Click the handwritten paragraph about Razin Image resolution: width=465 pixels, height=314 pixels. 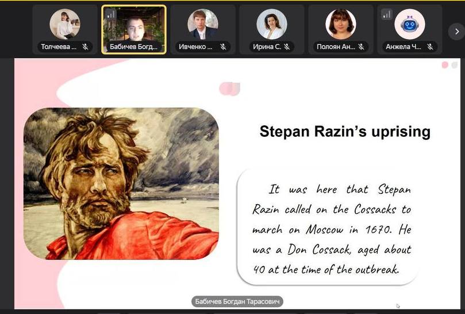332,229
